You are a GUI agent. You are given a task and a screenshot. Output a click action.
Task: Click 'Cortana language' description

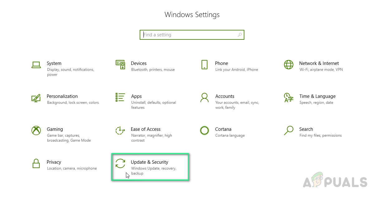pos(230,135)
